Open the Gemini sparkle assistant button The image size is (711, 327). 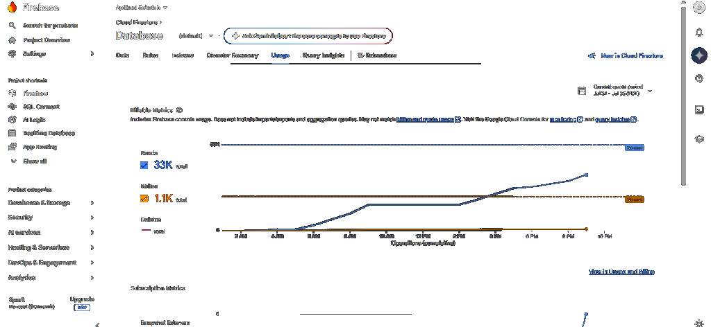pyautogui.click(x=699, y=55)
